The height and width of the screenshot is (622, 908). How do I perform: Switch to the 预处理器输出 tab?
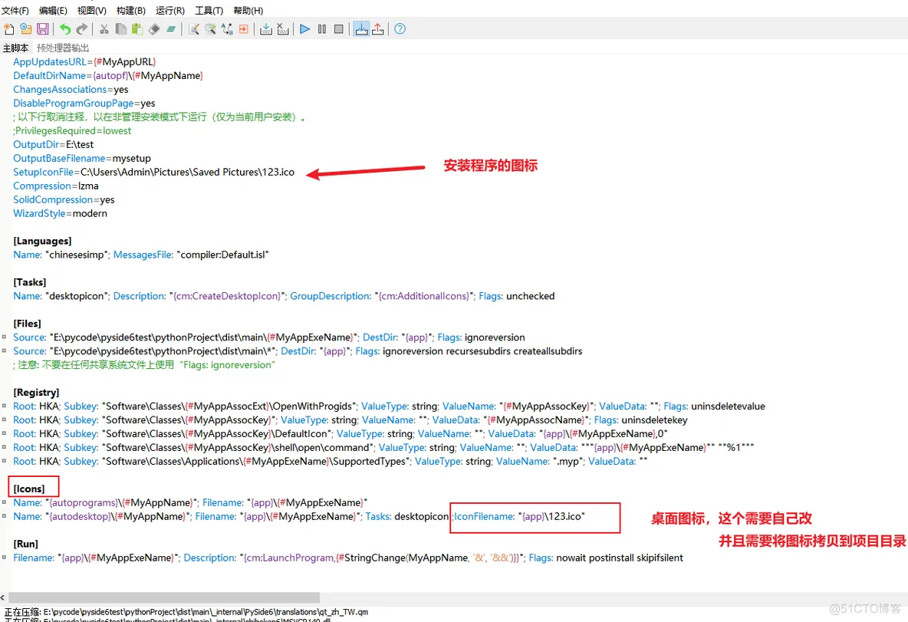pos(63,48)
